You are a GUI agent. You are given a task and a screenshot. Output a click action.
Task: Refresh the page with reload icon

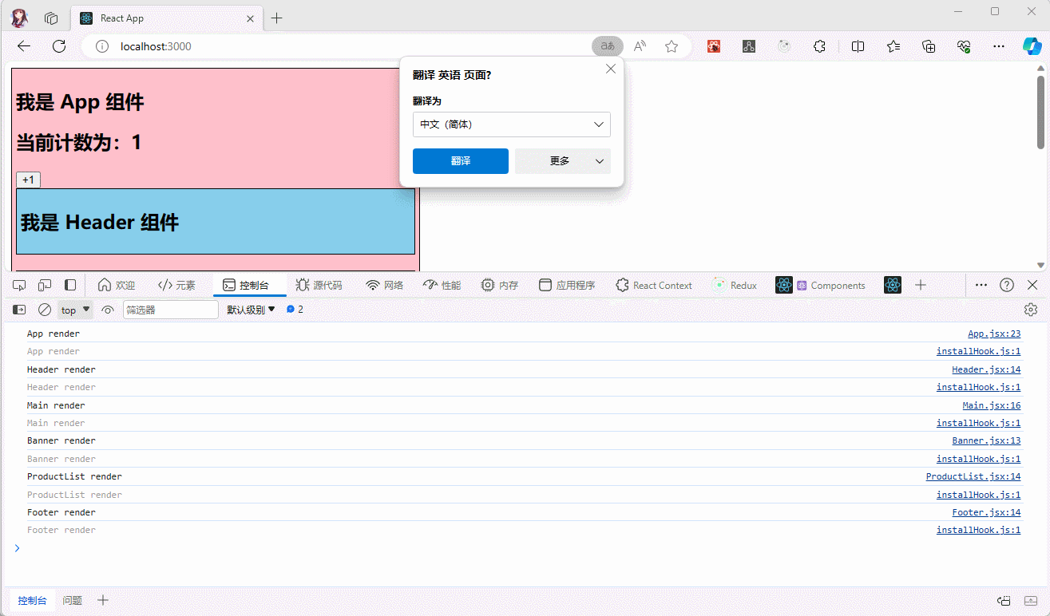pyautogui.click(x=59, y=46)
